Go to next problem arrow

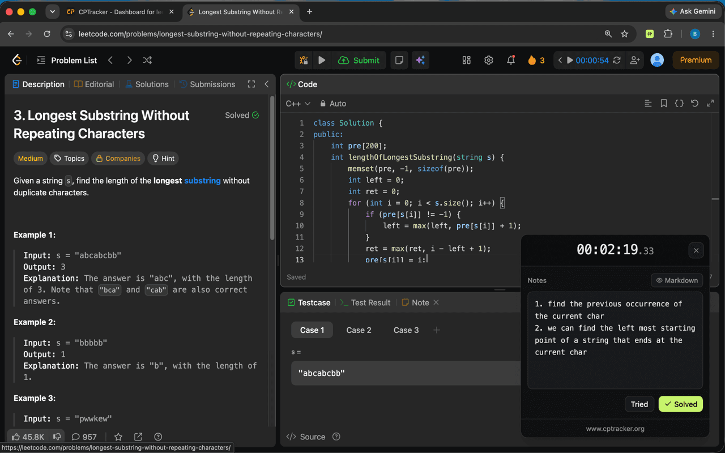(129, 60)
